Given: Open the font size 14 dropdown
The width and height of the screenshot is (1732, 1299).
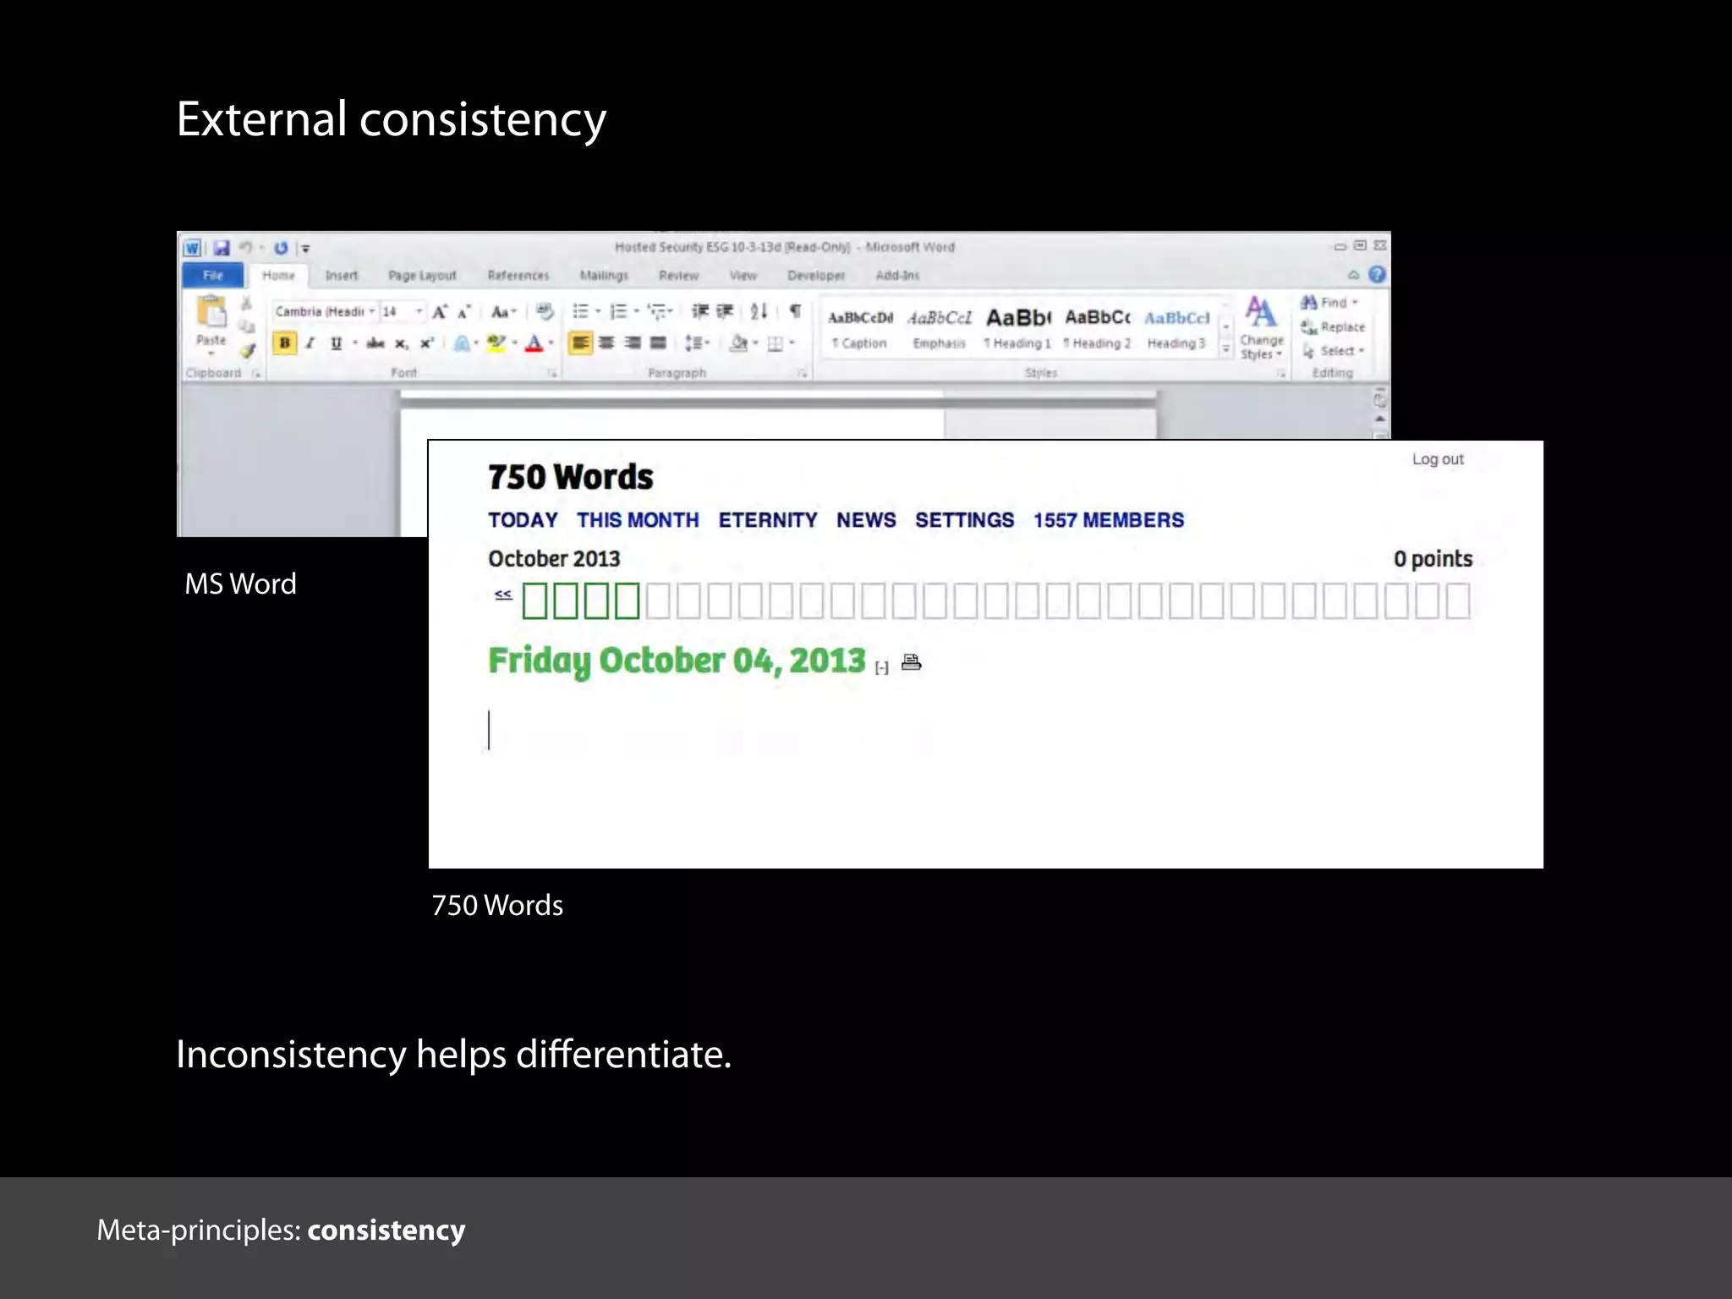Looking at the screenshot, I should pos(419,311).
